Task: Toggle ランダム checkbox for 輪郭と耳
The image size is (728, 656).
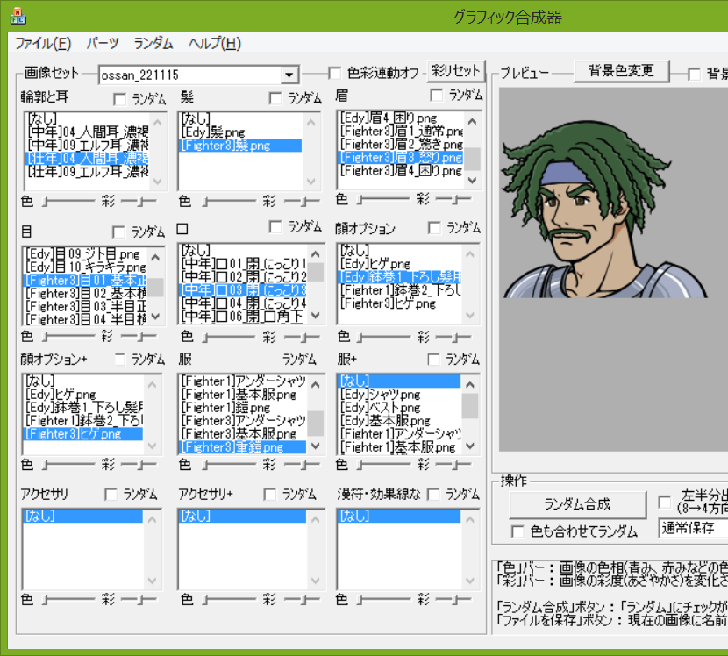Action: click(120, 99)
